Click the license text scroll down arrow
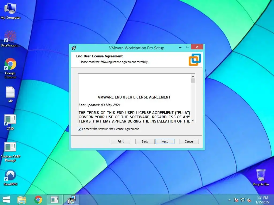The image size is (274, 205). (x=193, y=120)
